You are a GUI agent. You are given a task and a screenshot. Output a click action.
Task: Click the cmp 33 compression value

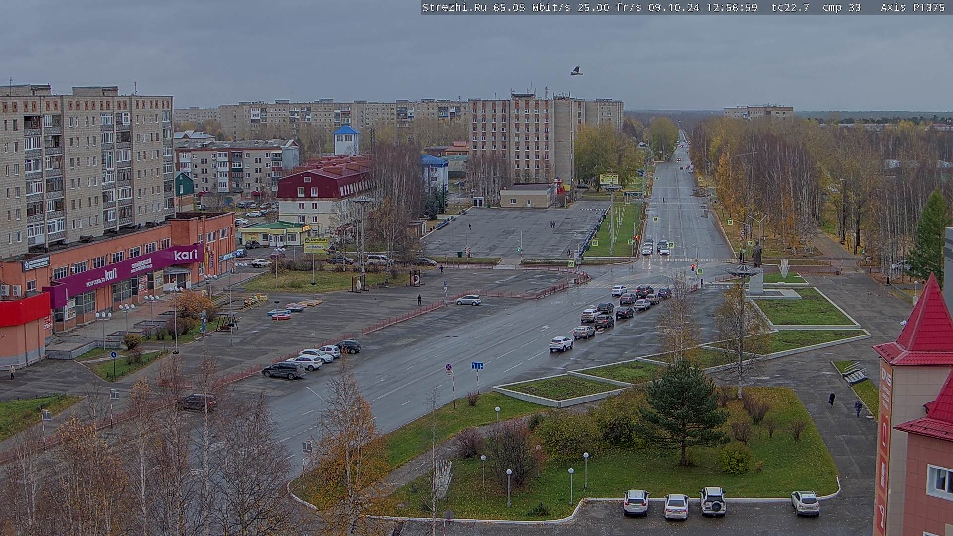[841, 7]
